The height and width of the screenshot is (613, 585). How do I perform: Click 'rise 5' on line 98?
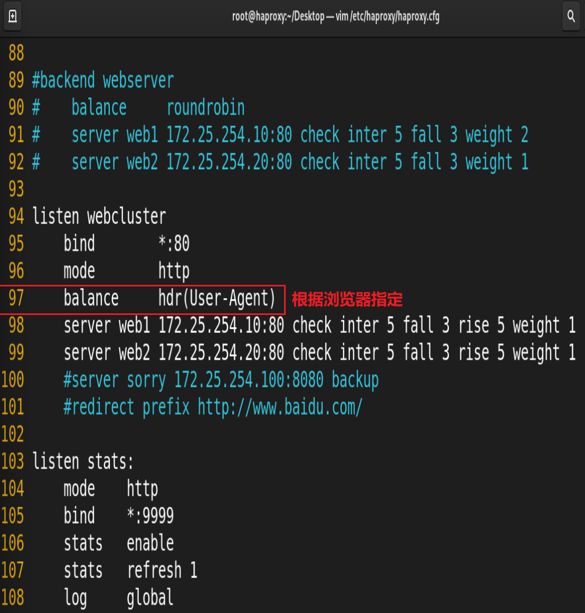pyautogui.click(x=481, y=326)
